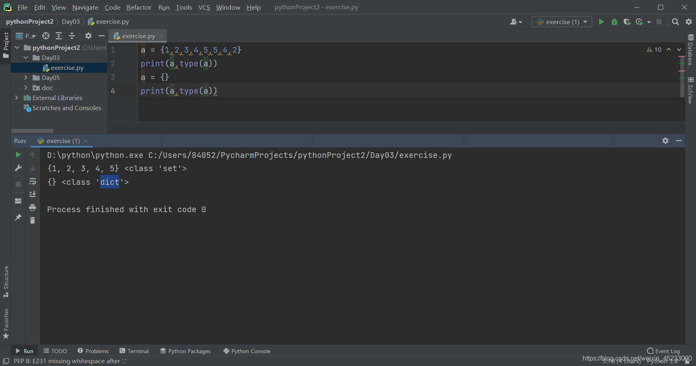Open the Code menu
The height and width of the screenshot is (366, 696).
(x=113, y=7)
